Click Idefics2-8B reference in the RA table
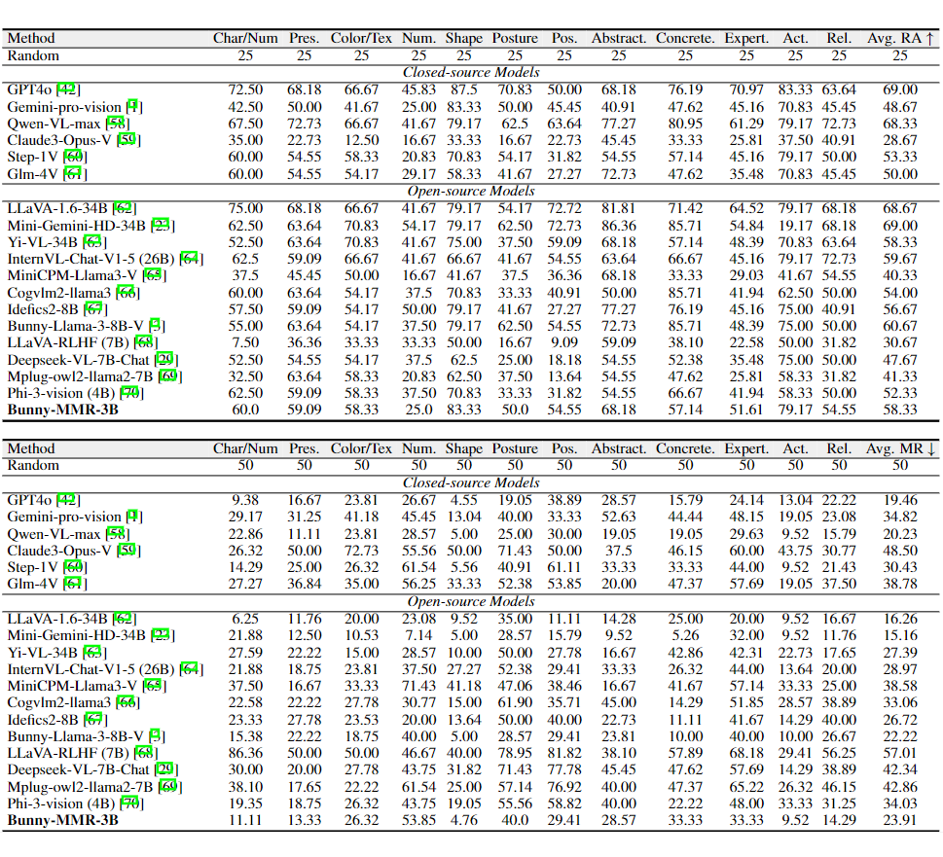943x857 pixels. (94, 309)
